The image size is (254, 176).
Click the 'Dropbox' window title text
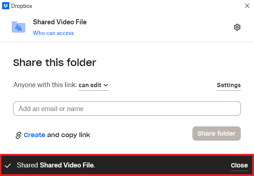[21, 6]
